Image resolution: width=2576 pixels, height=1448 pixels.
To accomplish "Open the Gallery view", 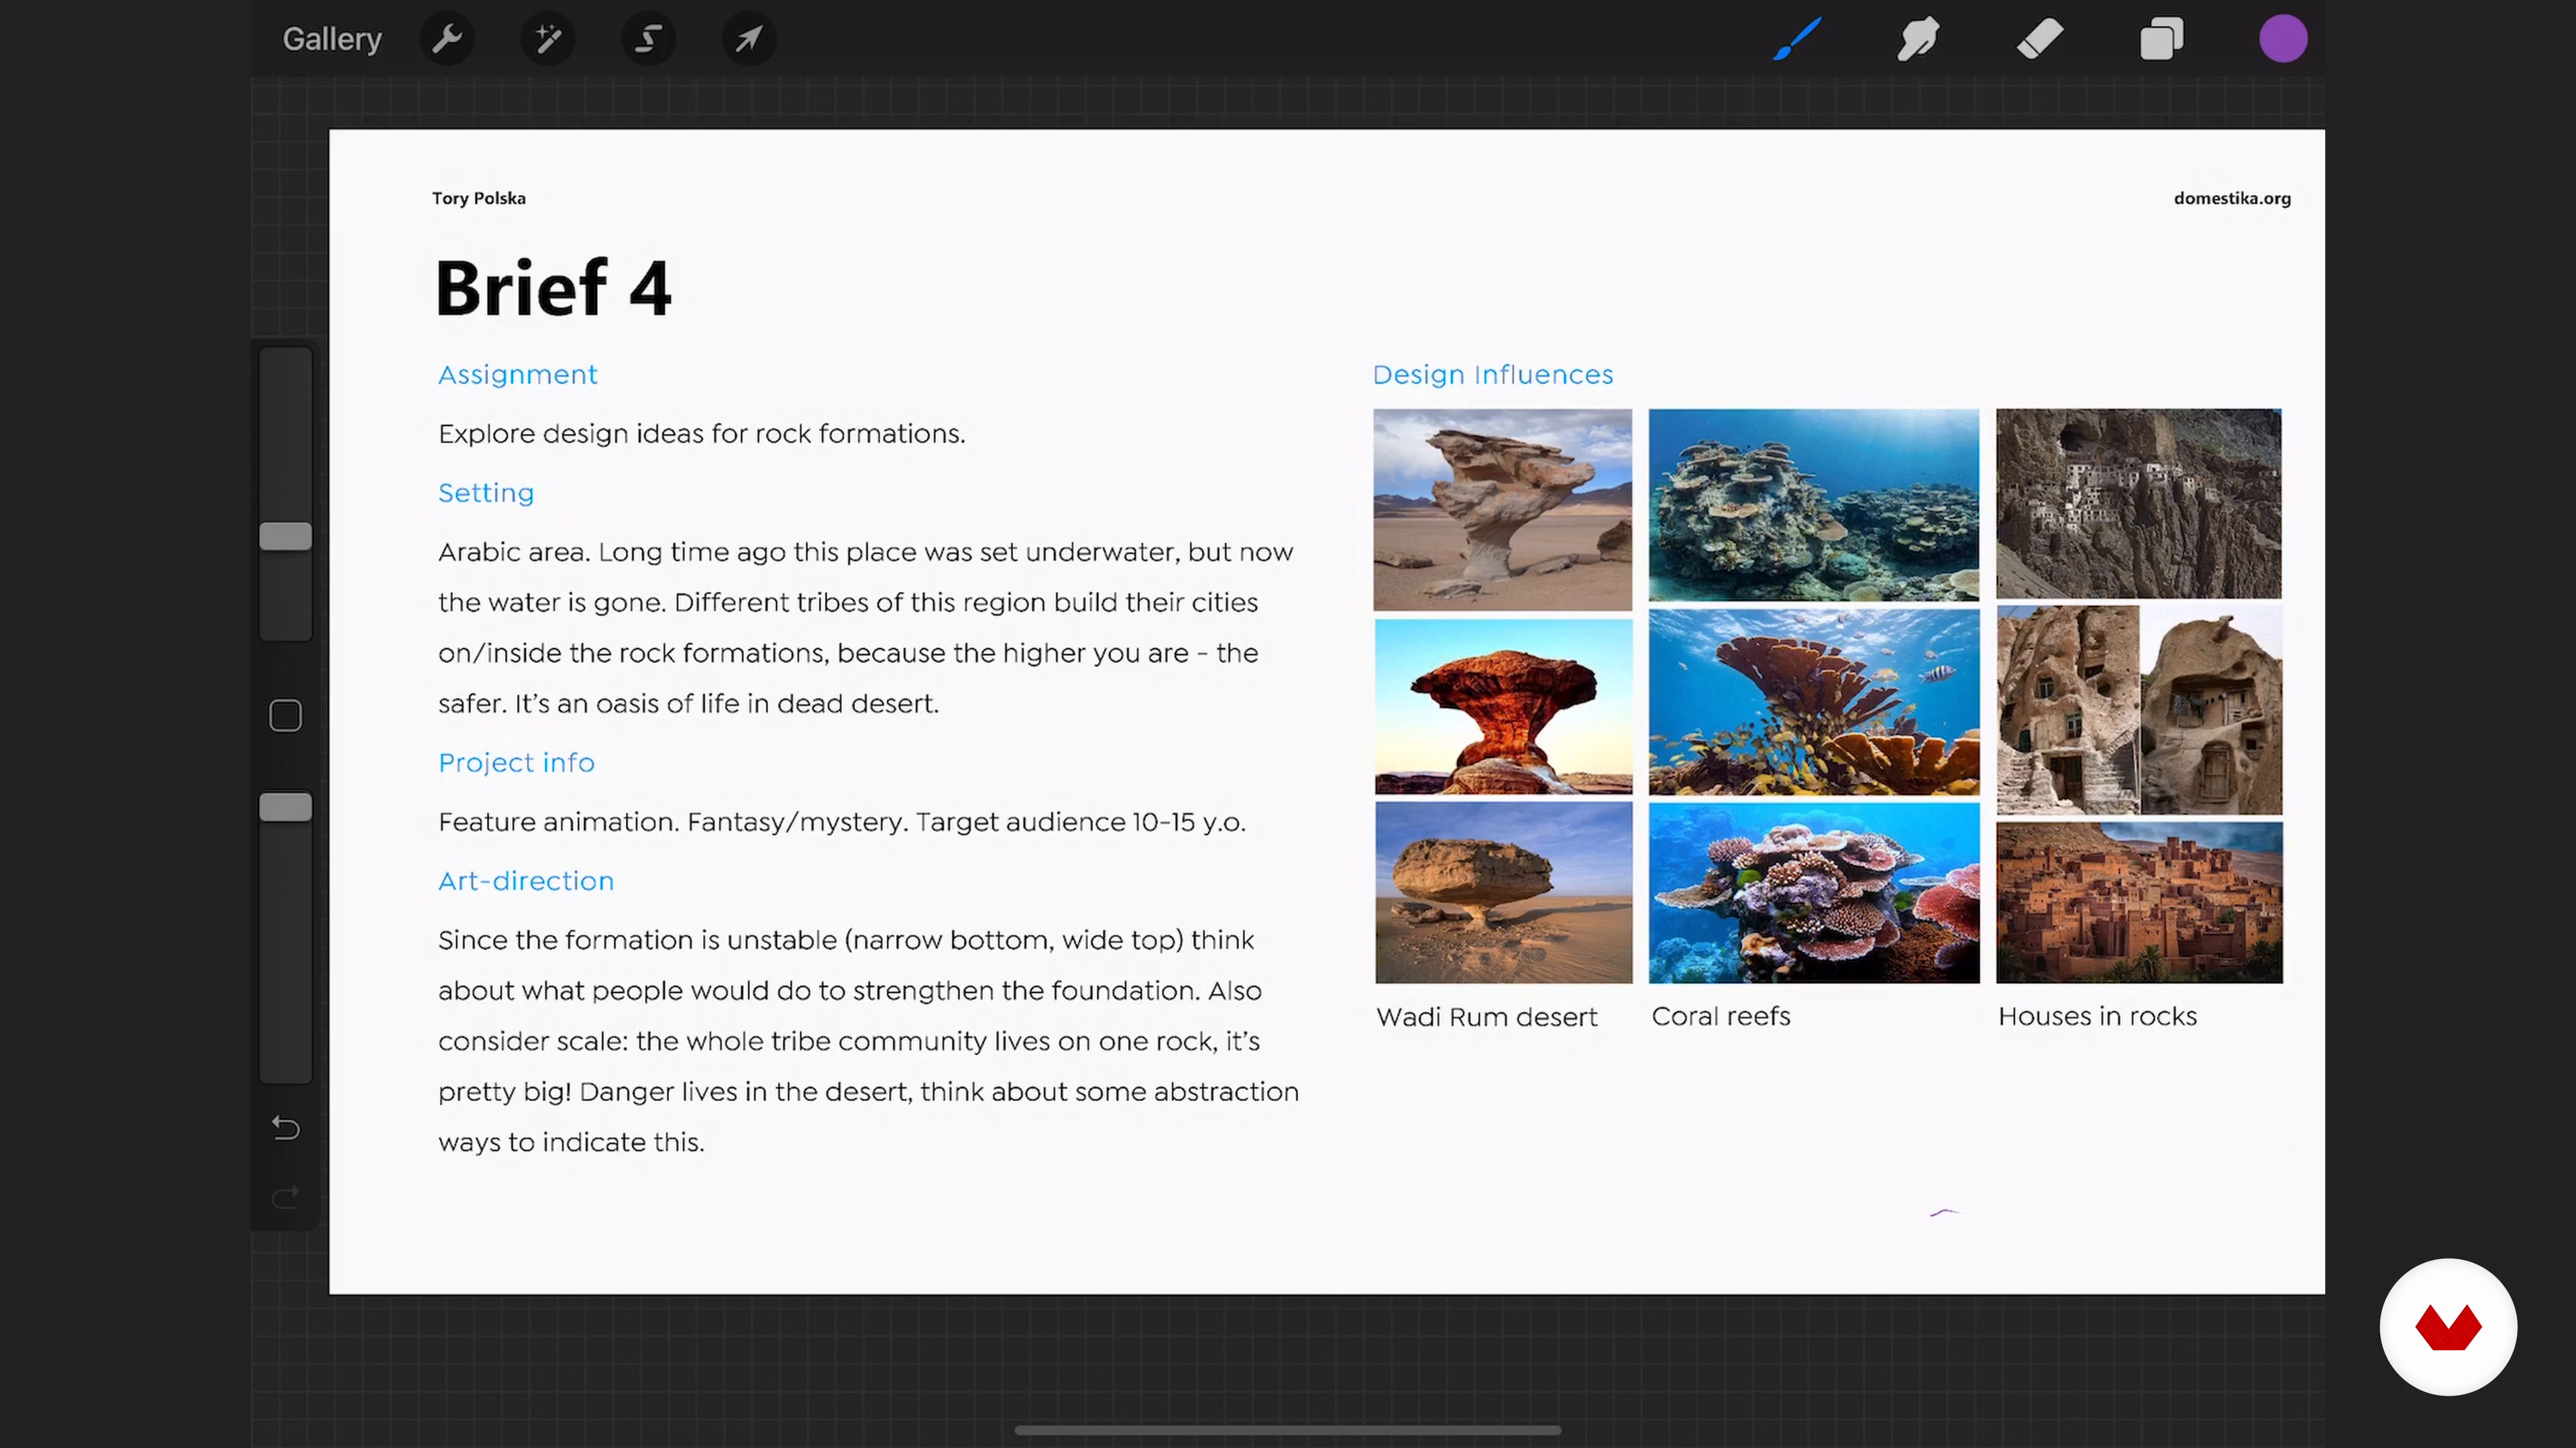I will click(x=332, y=39).
